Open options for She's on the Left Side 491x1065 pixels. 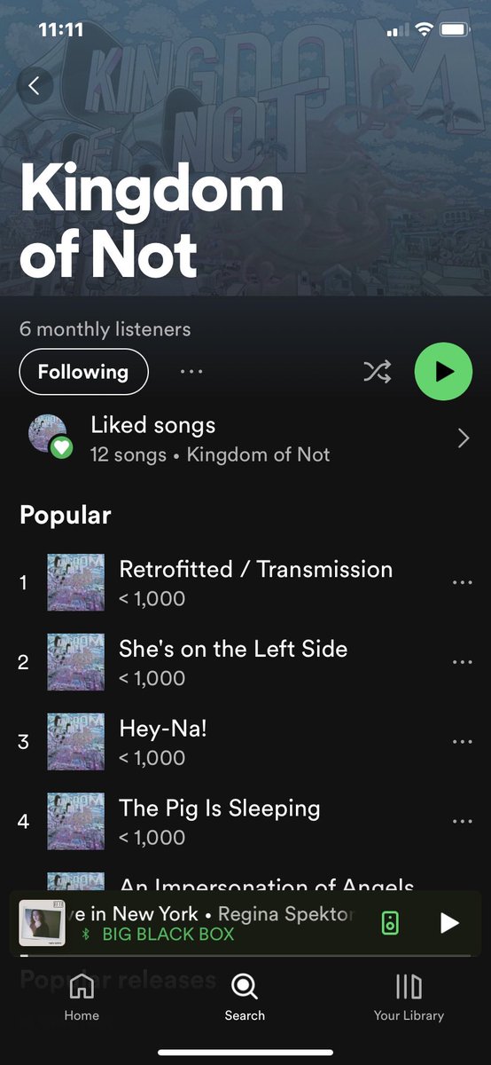point(462,662)
